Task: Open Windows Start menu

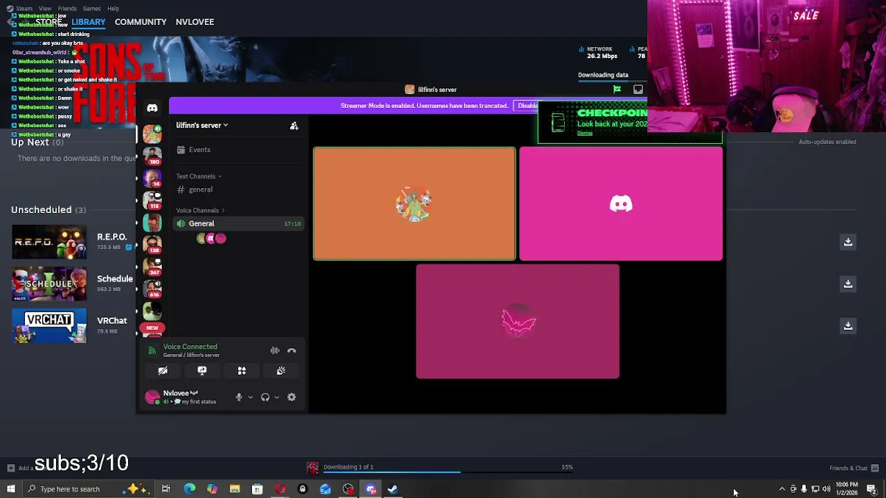Action: 11,489
